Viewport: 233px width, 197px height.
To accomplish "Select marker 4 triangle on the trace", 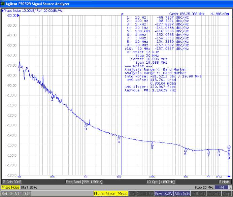I will point(119,138).
